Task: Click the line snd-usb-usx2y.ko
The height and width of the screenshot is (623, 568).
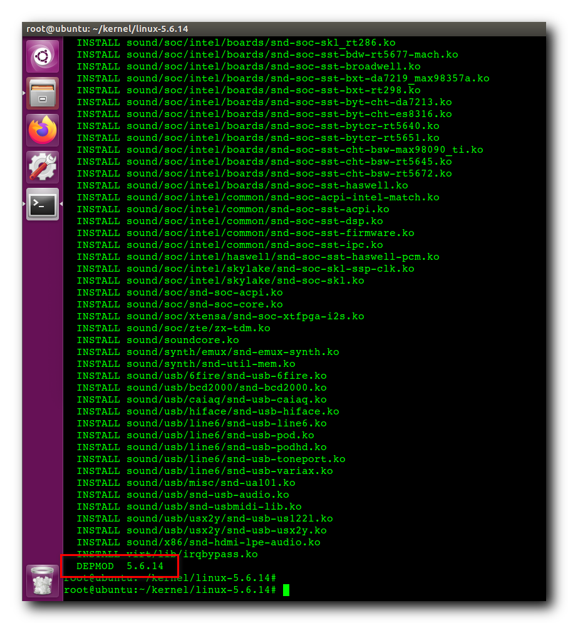Action: (202, 531)
